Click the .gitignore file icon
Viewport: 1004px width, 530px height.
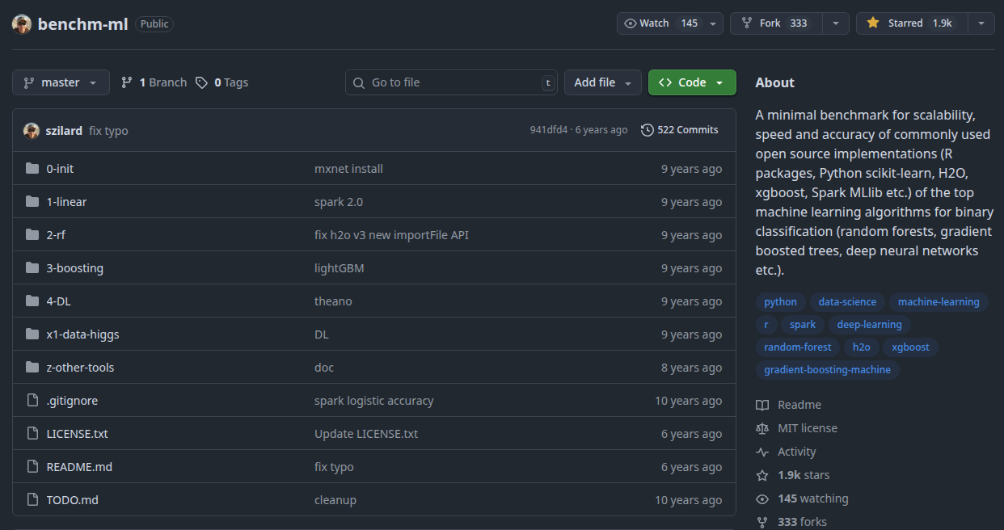click(x=32, y=401)
